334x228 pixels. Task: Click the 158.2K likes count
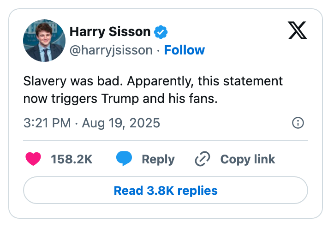coord(72,159)
